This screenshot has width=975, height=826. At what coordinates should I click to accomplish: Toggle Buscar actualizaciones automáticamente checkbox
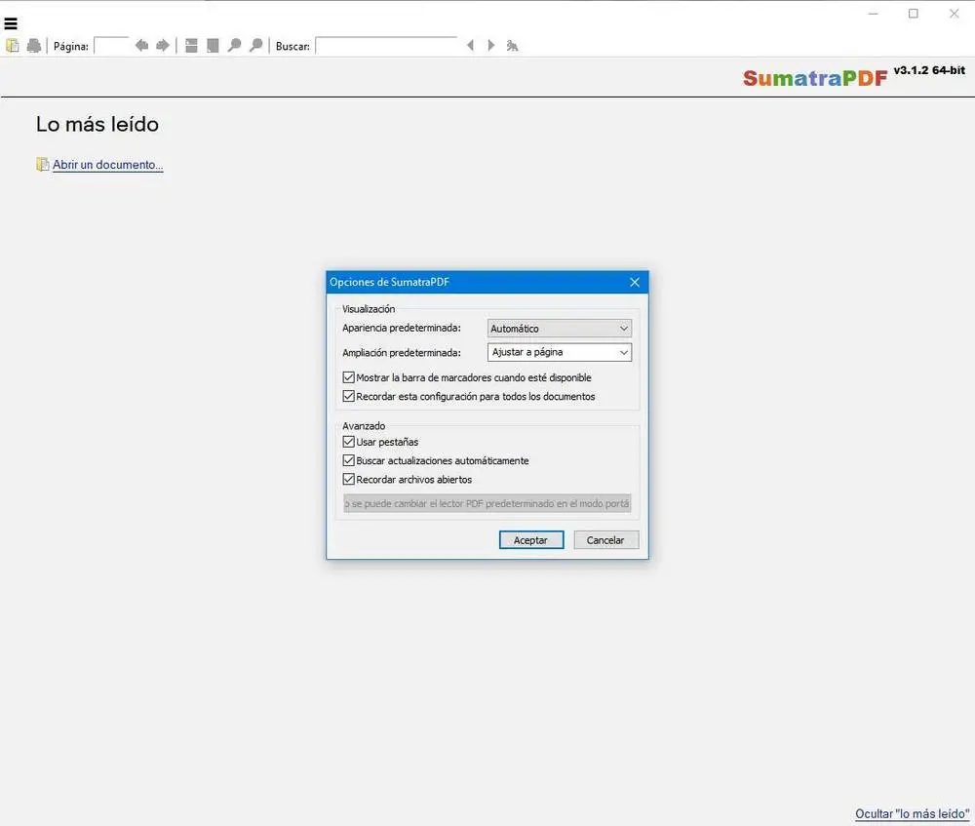[349, 460]
